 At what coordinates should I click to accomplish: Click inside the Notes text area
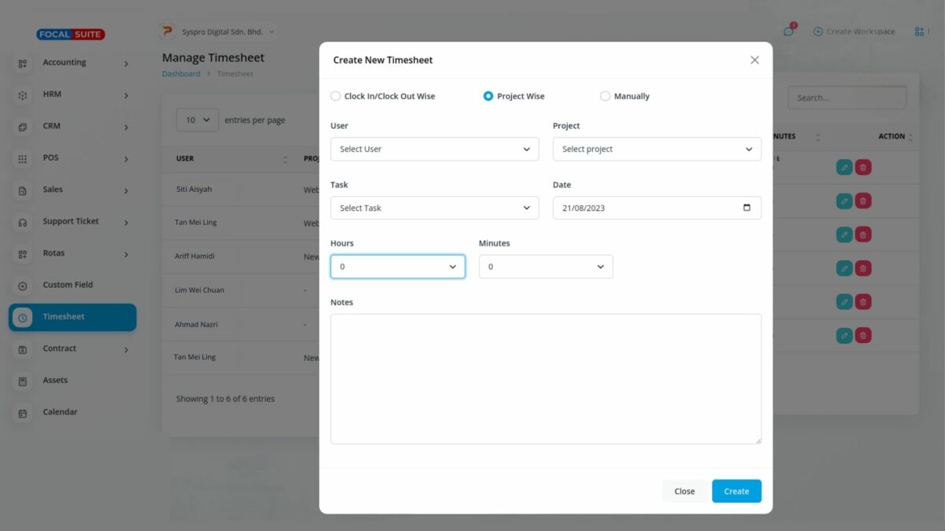pyautogui.click(x=546, y=378)
